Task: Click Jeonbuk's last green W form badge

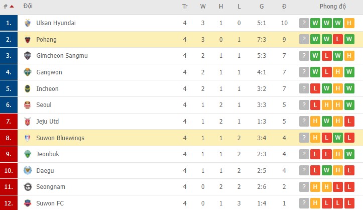Action: point(349,154)
